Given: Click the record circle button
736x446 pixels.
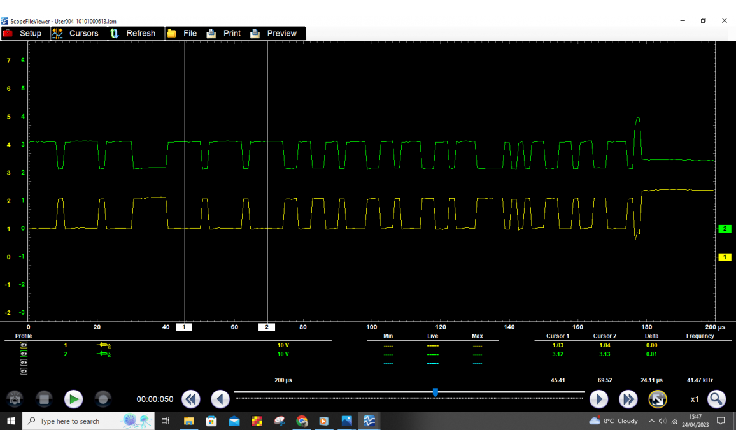Looking at the screenshot, I should pyautogui.click(x=103, y=399).
